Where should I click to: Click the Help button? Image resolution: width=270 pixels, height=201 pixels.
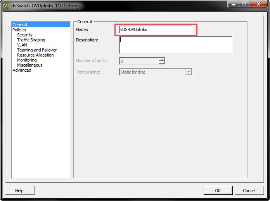pyautogui.click(x=20, y=190)
